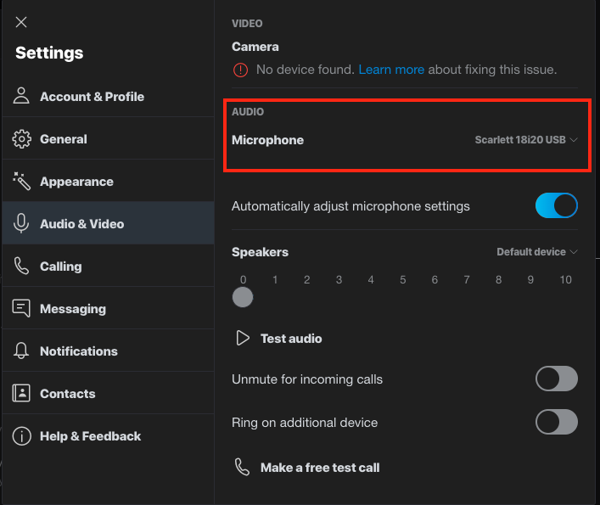This screenshot has height=505, width=600.
Task: Click Make a free test call
Action: coord(320,468)
